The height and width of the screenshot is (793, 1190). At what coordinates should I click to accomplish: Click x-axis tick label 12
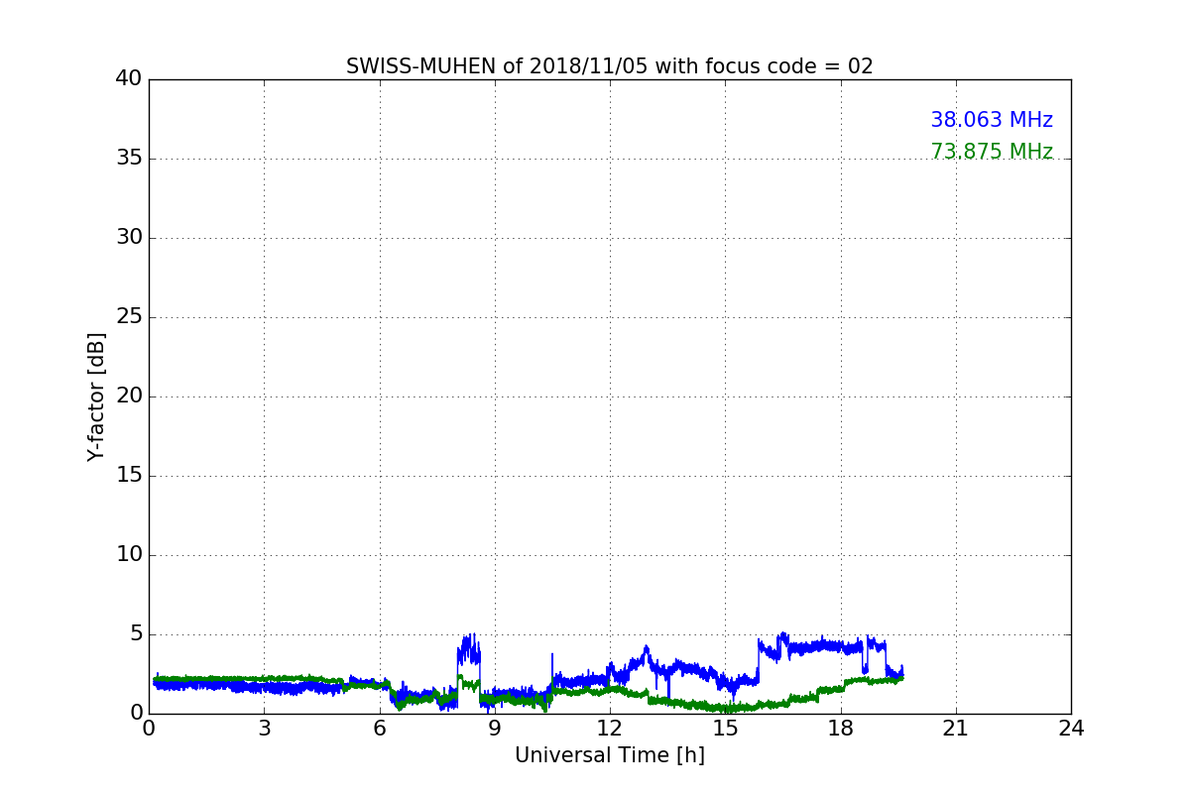tap(610, 729)
